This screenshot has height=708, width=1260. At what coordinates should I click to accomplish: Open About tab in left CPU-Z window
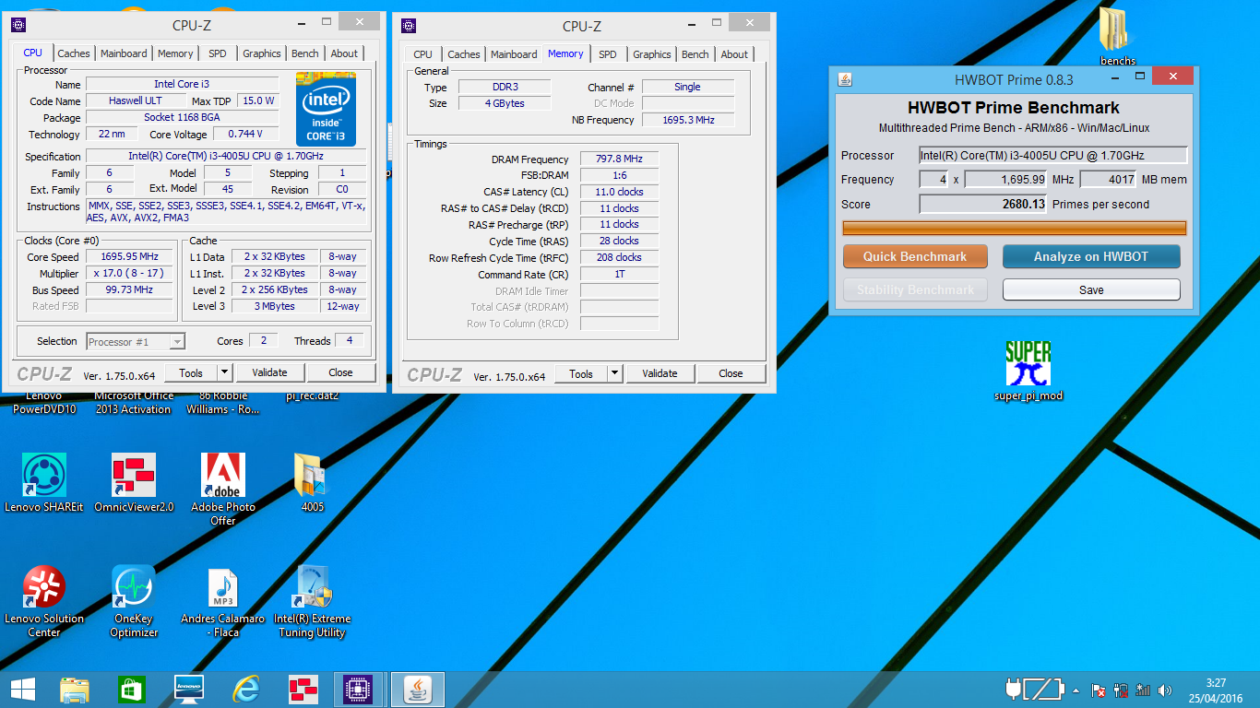coord(344,53)
